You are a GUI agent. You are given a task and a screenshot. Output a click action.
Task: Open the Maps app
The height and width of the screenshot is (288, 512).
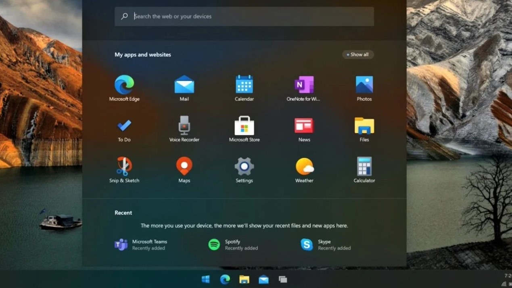184,170
